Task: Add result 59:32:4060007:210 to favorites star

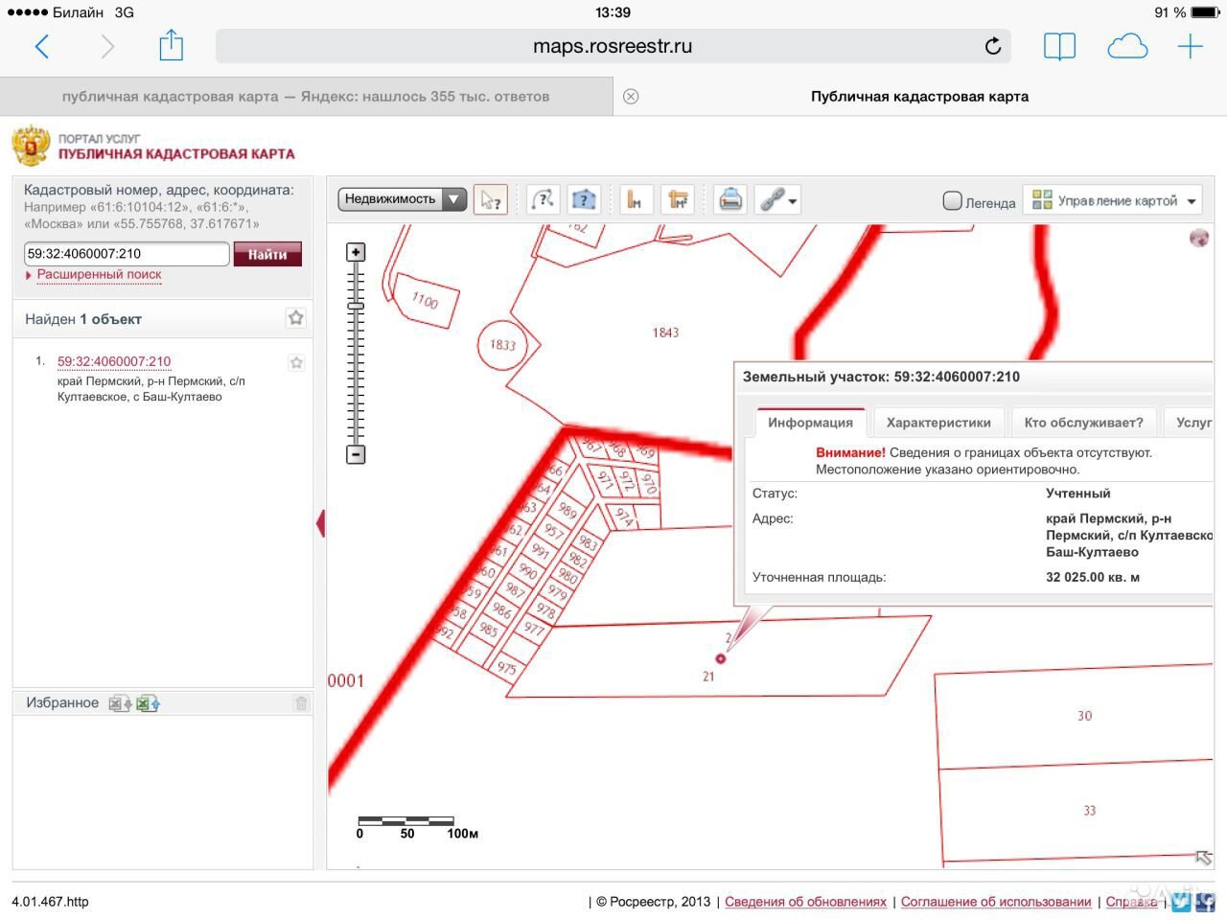Action: pos(296,362)
